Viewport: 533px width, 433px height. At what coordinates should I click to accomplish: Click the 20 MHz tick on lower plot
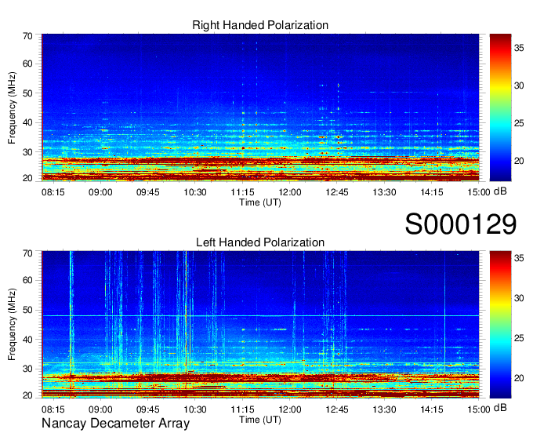[27, 395]
